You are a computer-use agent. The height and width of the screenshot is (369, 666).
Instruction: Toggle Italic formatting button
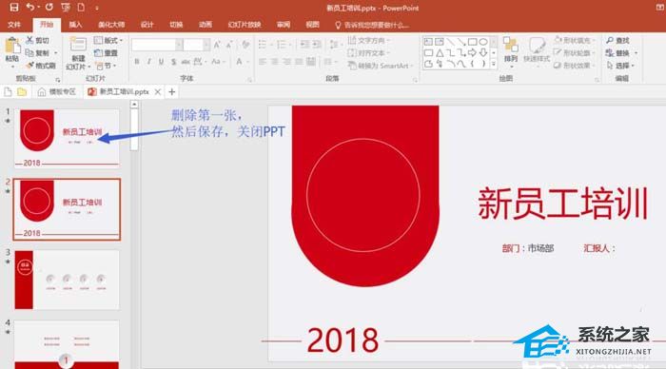pyautogui.click(x=148, y=62)
